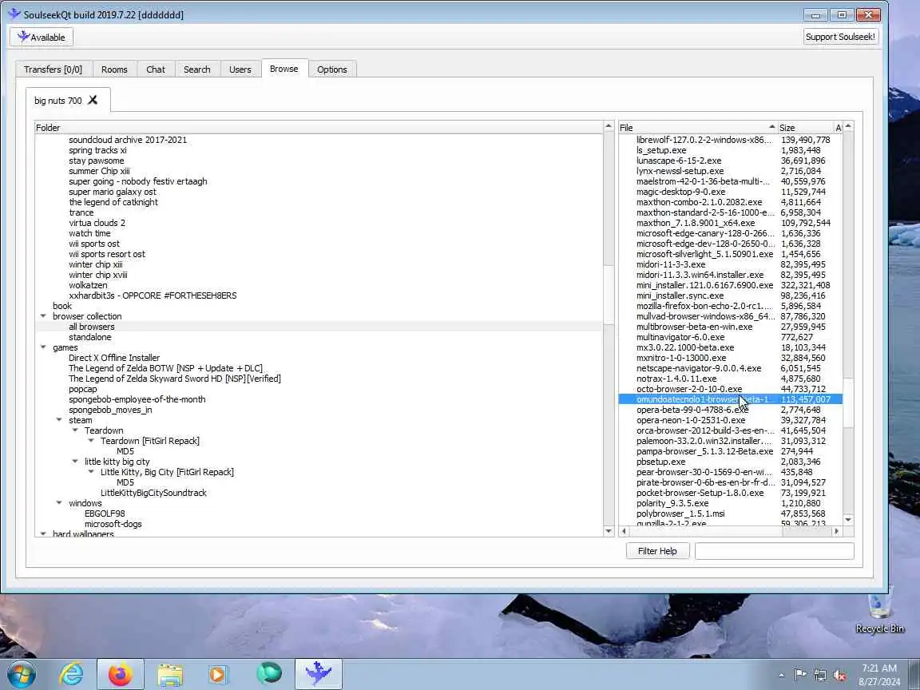Select file opera-neon-1-0-2531-0.exe
The height and width of the screenshot is (690, 920).
(691, 420)
